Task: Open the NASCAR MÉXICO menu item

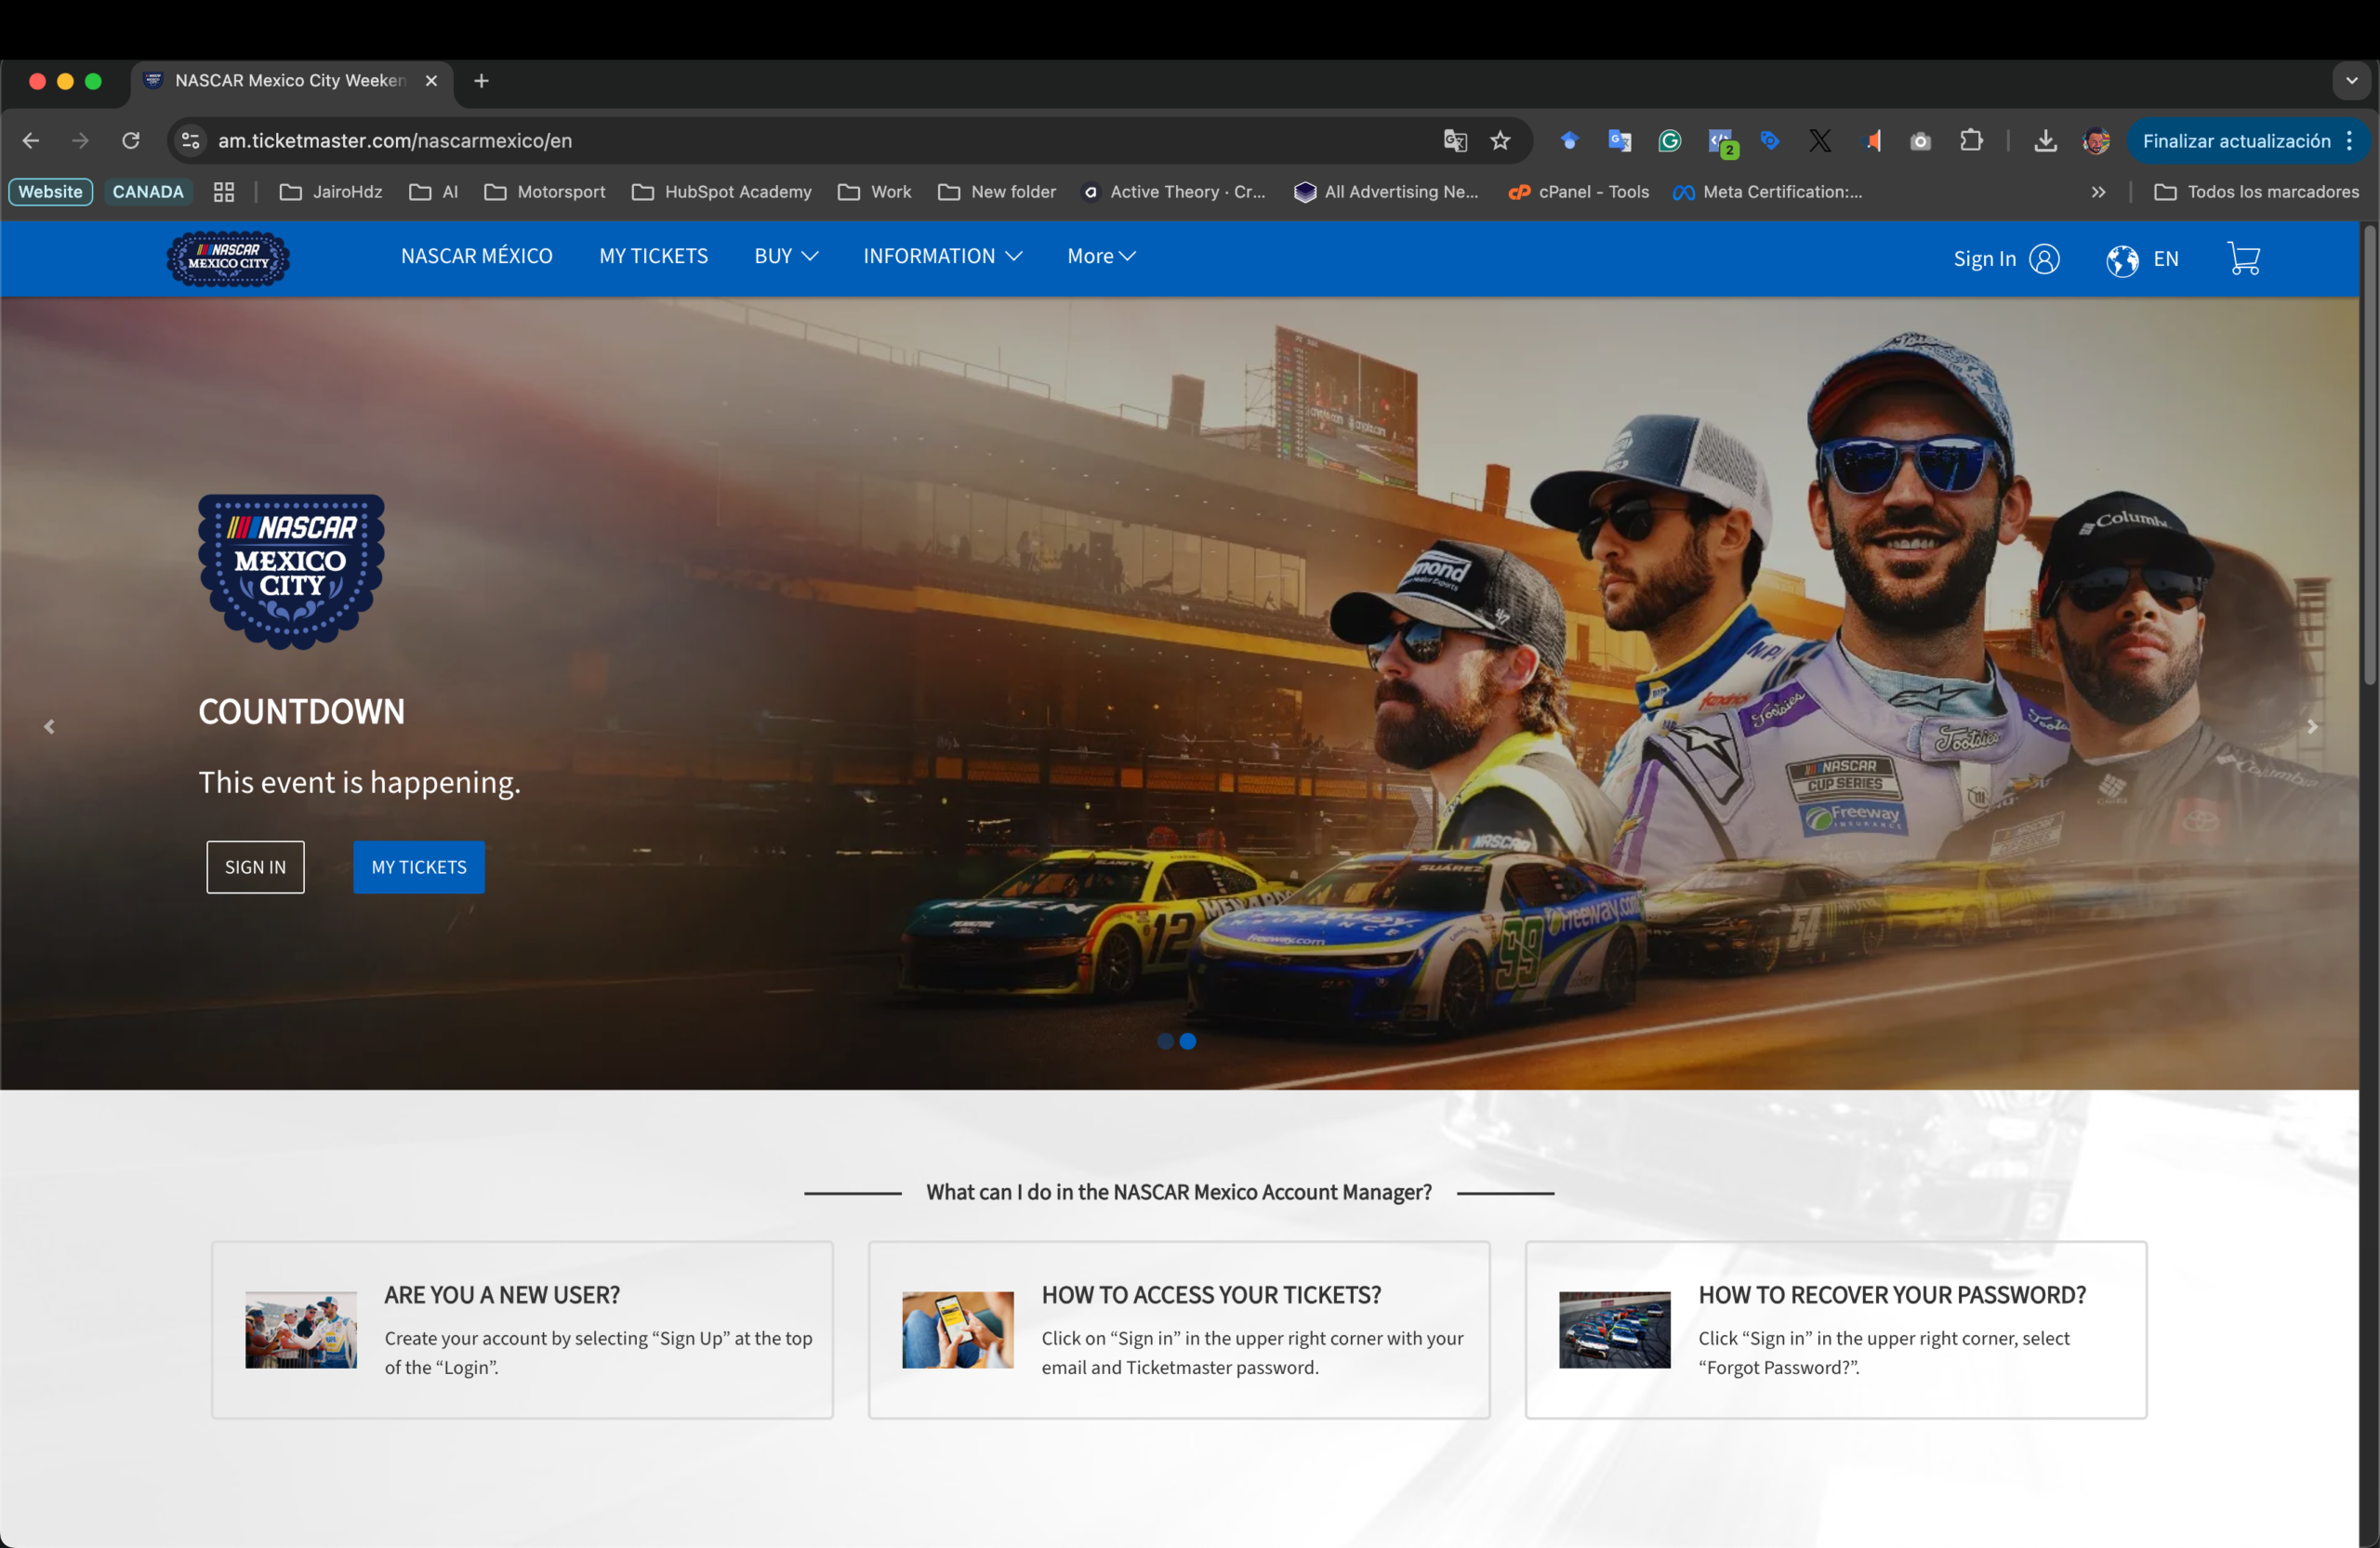Action: [476, 256]
